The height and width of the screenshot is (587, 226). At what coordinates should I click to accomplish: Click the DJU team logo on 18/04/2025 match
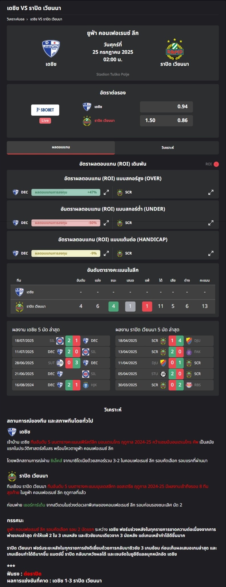(x=189, y=341)
